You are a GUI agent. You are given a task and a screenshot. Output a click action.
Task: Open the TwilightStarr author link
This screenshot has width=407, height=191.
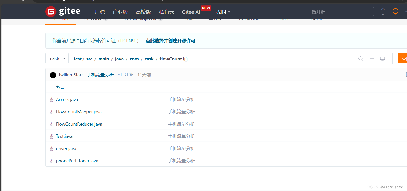tap(70, 75)
